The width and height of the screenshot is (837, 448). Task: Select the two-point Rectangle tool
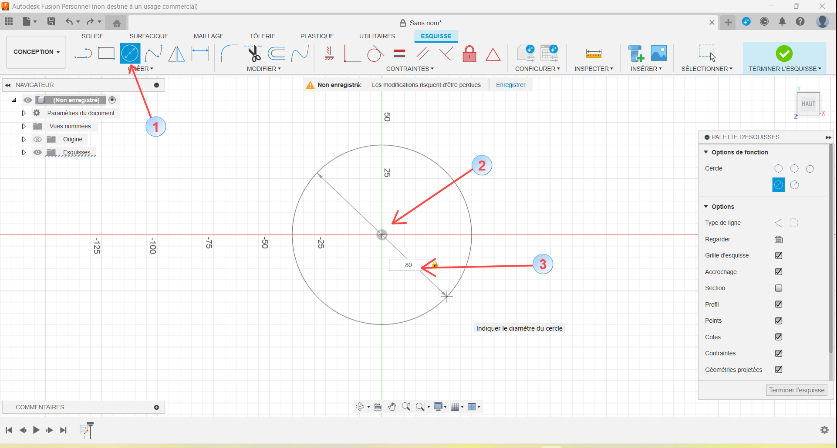pos(106,53)
